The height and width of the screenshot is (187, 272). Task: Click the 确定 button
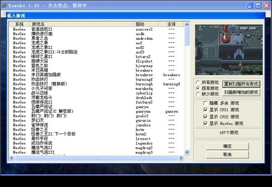point(227,146)
